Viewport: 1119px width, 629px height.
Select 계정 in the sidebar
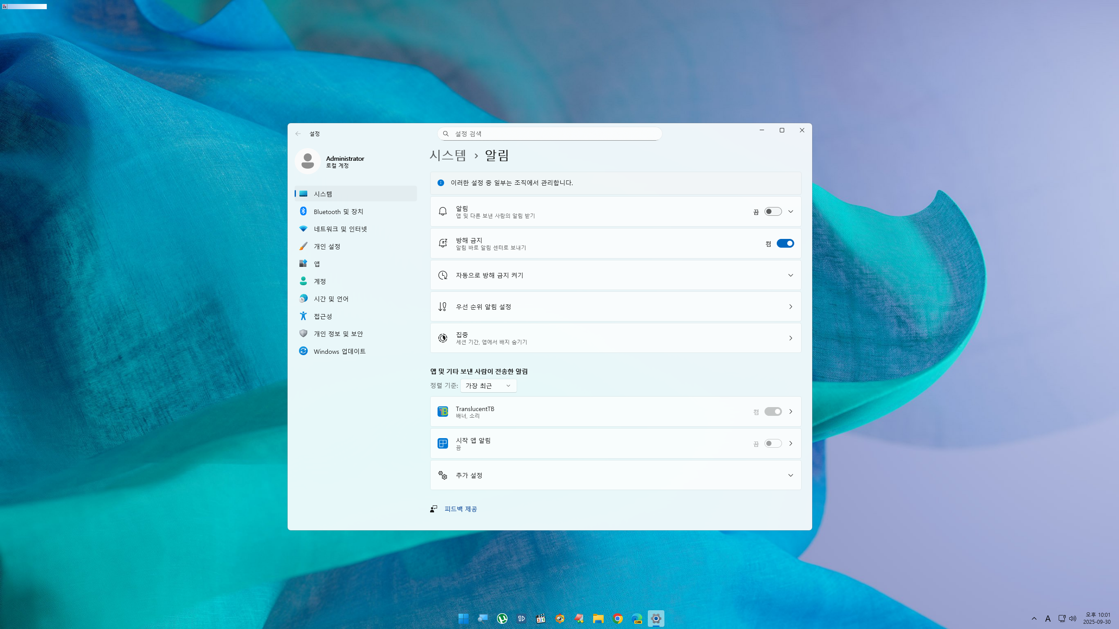coord(320,281)
